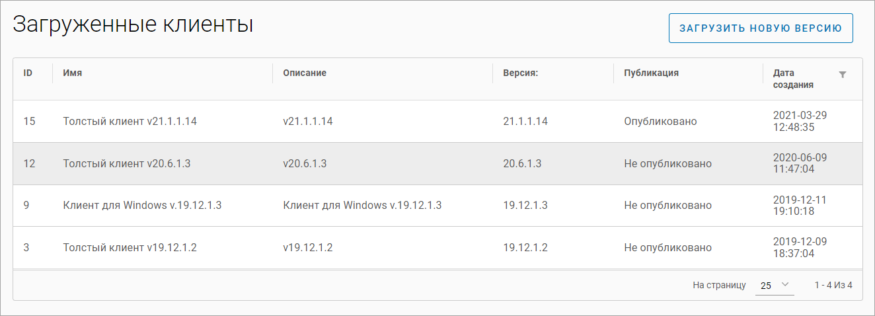Sort by Дата создания column header

793,79
